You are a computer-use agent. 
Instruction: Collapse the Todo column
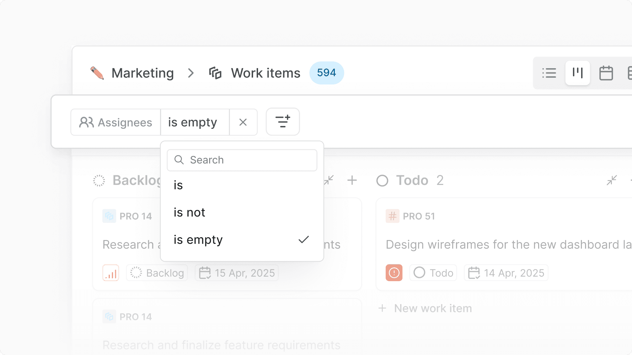611,180
